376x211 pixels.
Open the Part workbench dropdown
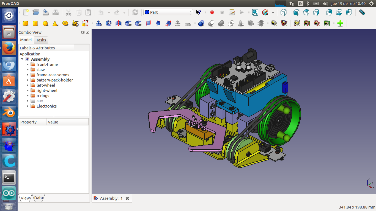168,12
